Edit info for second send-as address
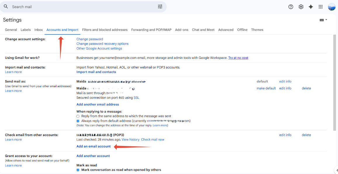 point(285,88)
